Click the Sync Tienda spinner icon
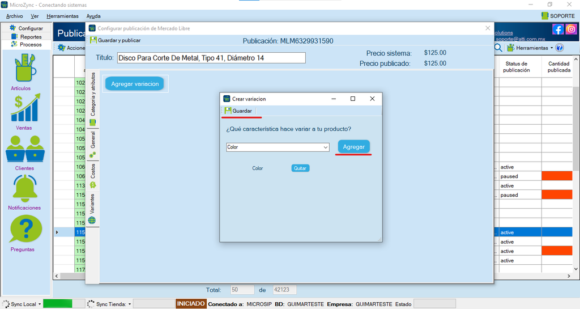This screenshot has height=309, width=580. click(91, 304)
